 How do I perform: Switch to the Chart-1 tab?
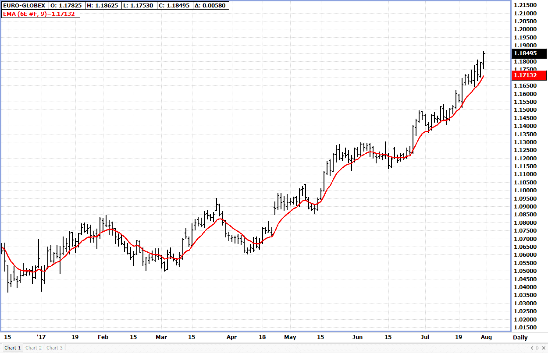(x=12, y=348)
